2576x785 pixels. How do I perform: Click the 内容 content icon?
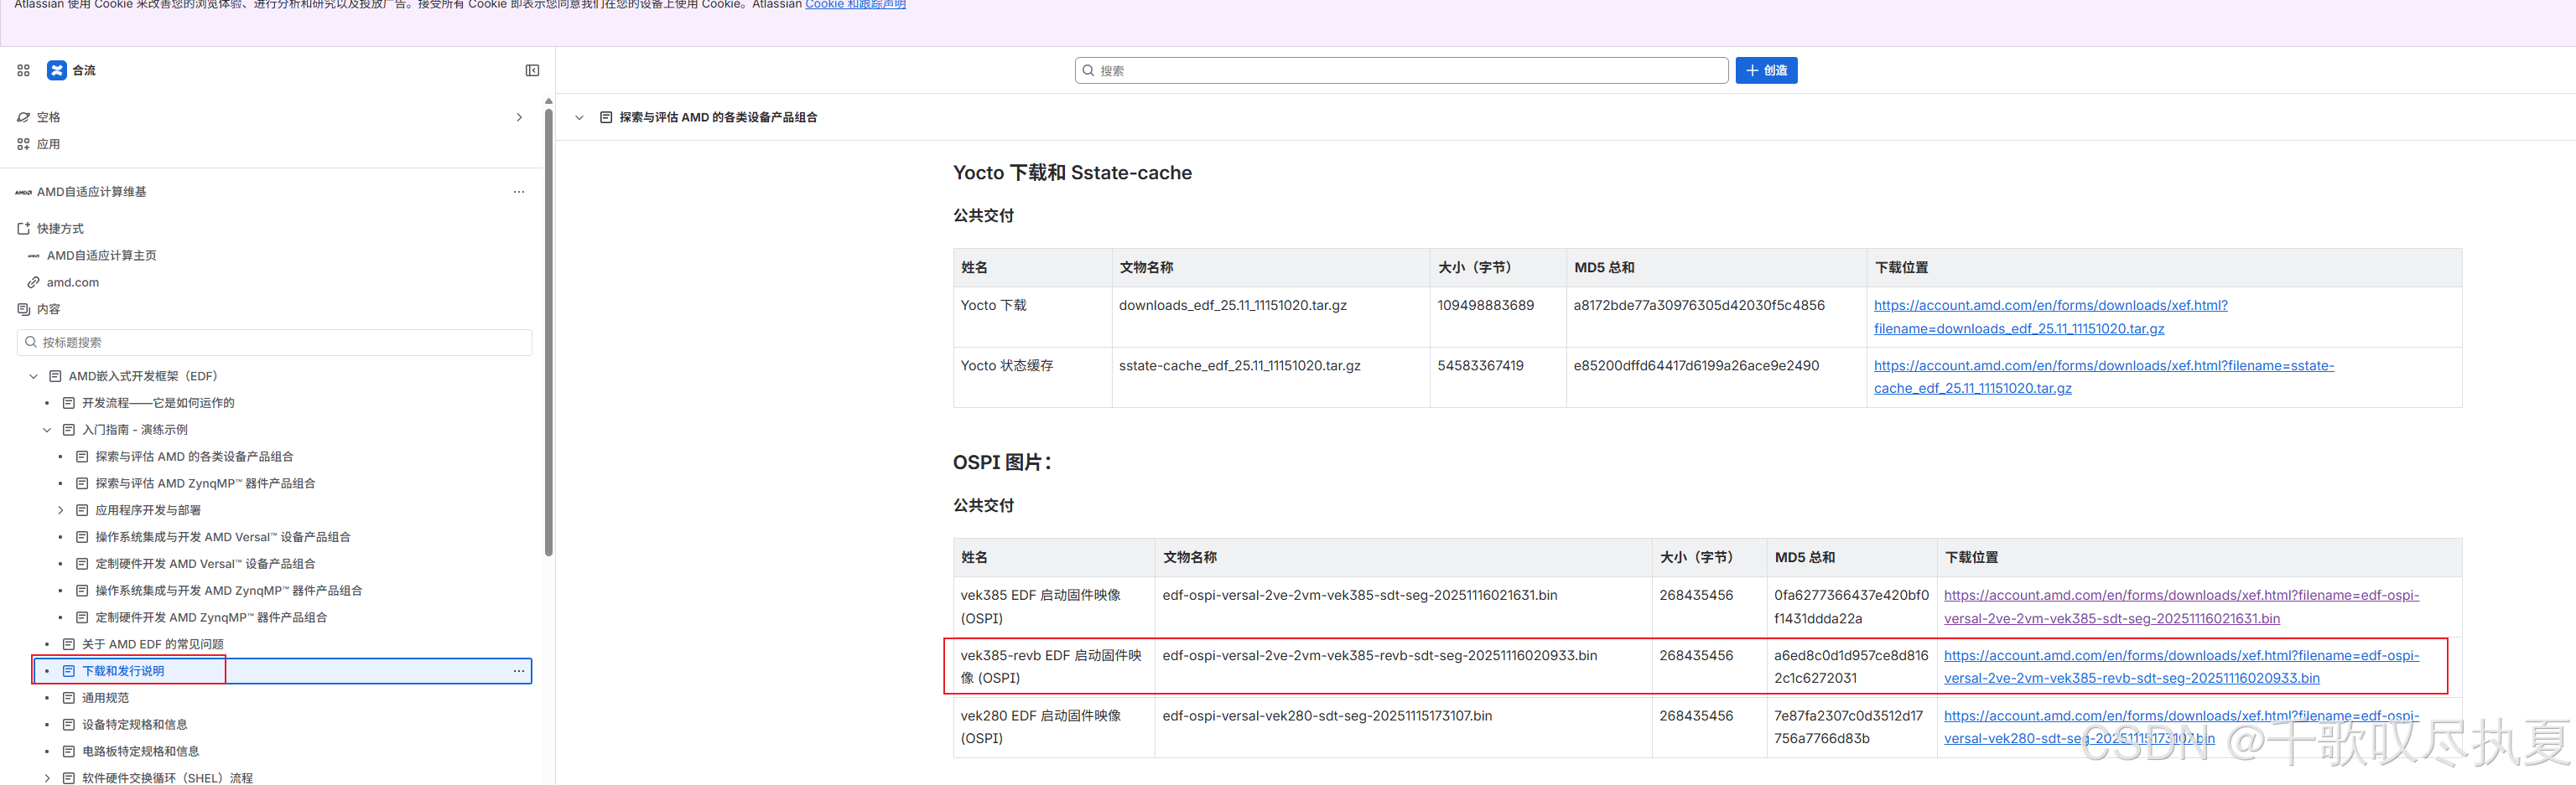(x=23, y=310)
